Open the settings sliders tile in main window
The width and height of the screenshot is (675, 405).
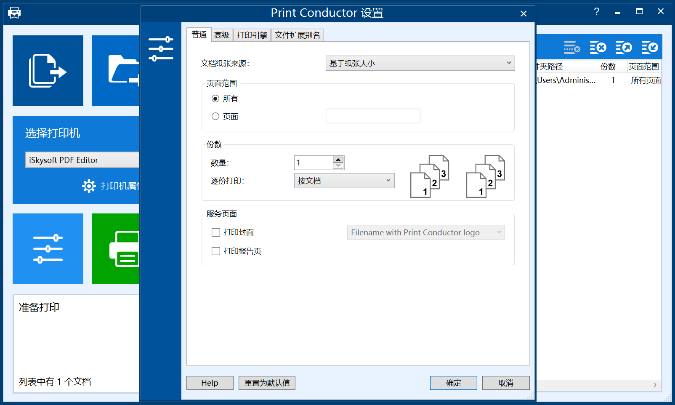(x=48, y=249)
